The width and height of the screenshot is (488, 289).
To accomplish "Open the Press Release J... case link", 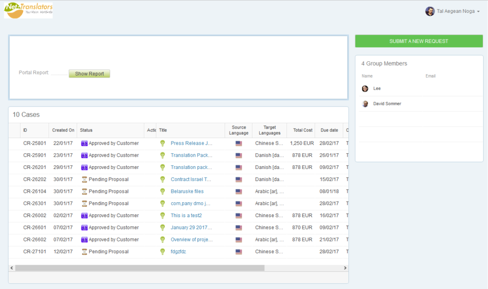I will point(192,143).
